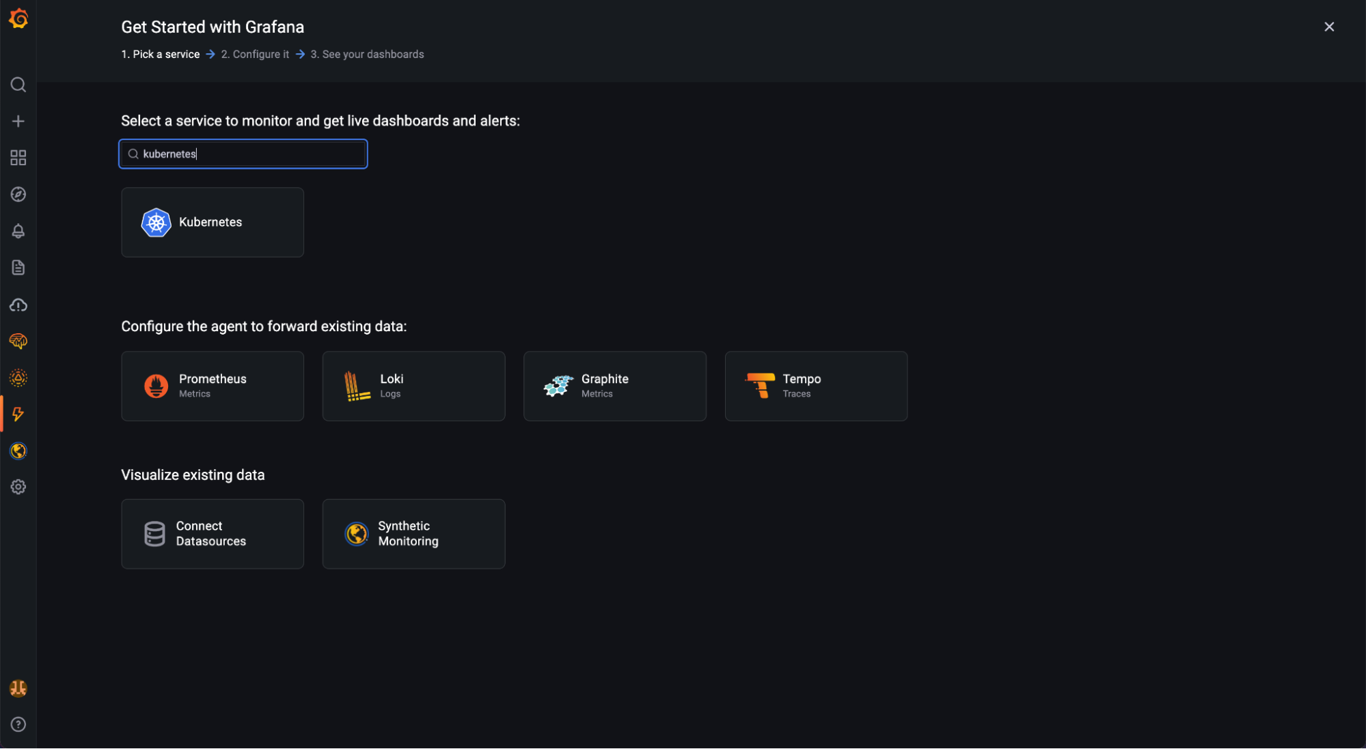Open the Configuration gear icon

18,487
